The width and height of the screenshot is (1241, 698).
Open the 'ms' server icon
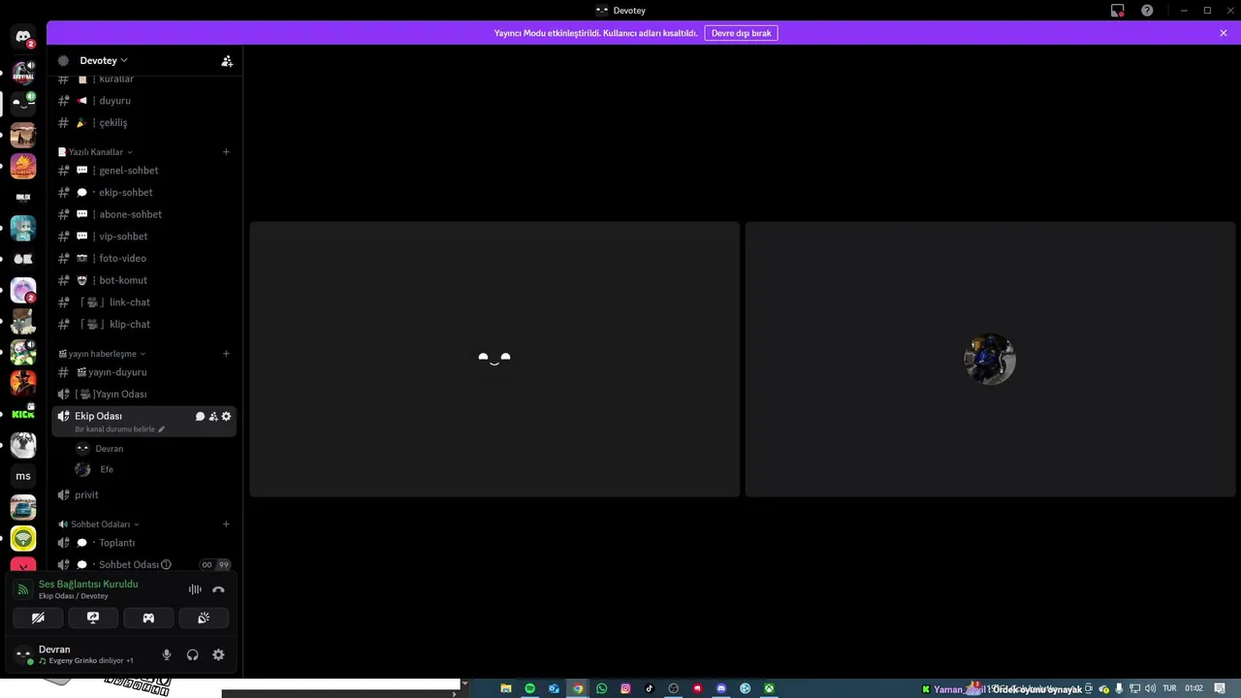pos(23,476)
